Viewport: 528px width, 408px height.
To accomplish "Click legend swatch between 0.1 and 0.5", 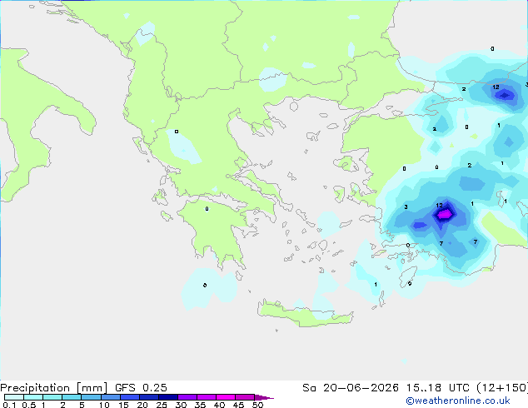I will coord(14,397).
